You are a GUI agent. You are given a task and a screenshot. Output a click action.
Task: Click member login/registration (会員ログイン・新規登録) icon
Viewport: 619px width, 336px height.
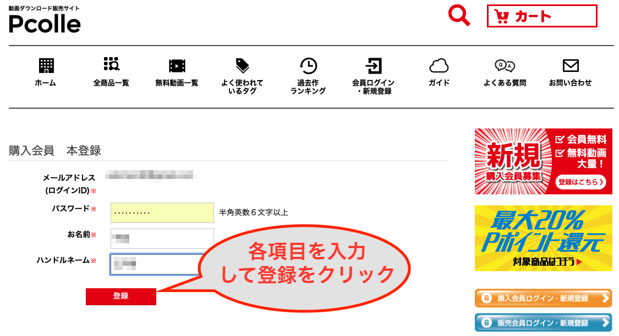point(373,66)
